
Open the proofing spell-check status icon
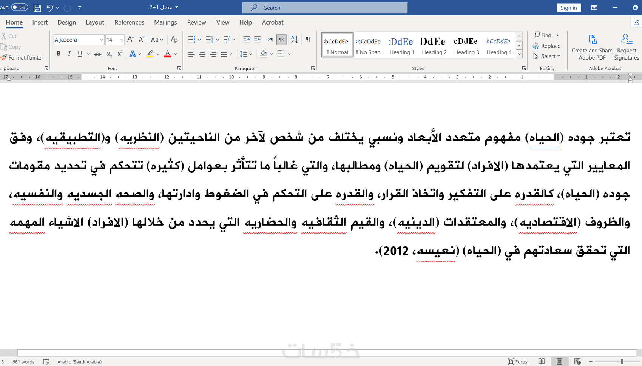46,362
